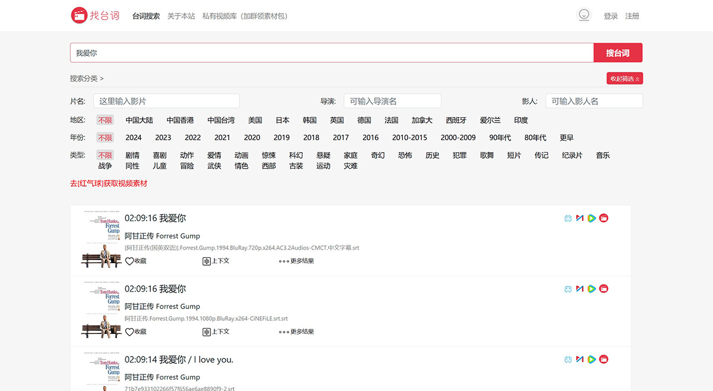The height and width of the screenshot is (391, 713).
Task: Click the 搜台词 search button
Action: pyautogui.click(x=618, y=52)
